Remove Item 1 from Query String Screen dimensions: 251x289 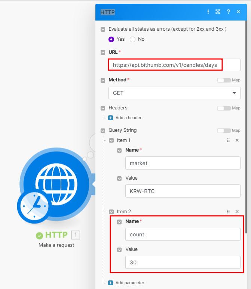[237, 140]
